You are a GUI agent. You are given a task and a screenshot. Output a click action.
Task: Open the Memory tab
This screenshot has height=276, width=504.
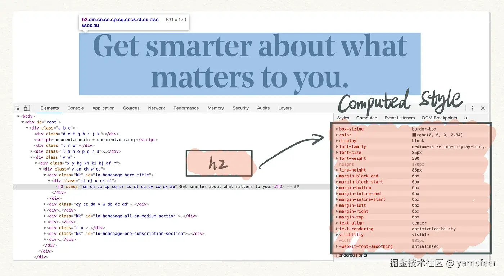tap(216, 108)
